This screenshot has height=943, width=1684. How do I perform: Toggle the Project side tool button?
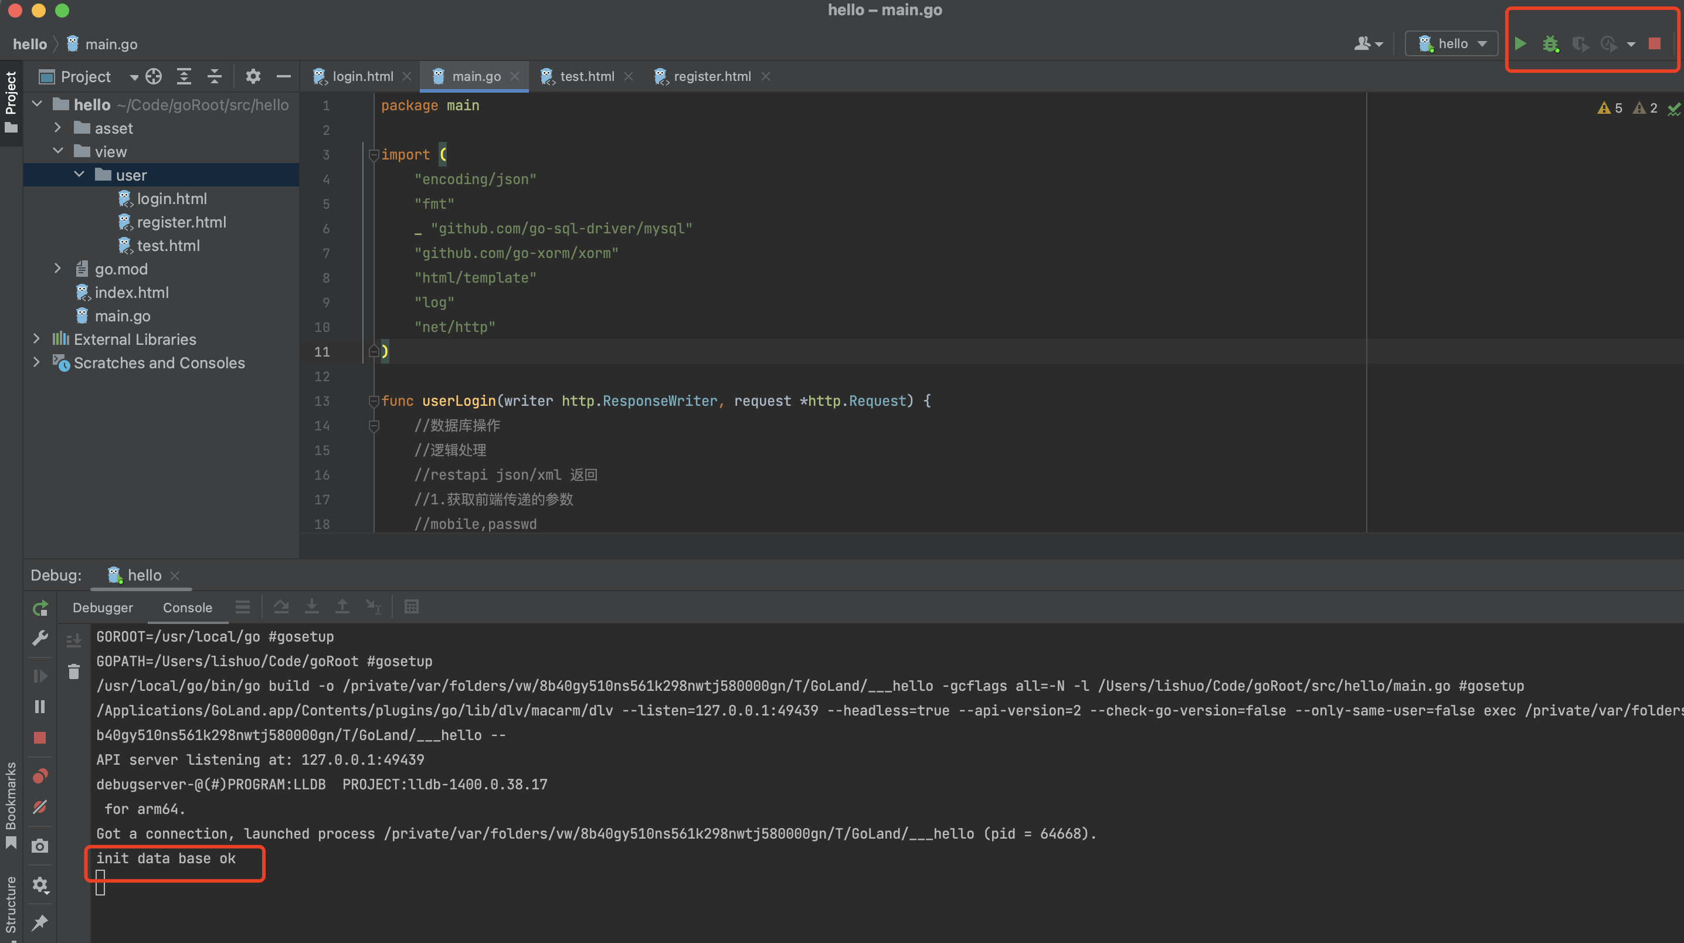click(x=11, y=101)
